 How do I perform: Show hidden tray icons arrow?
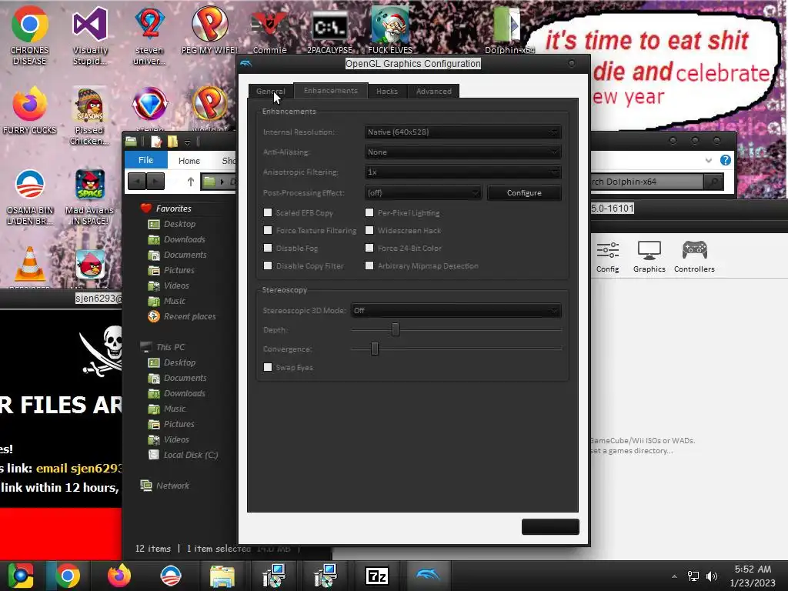(674, 576)
